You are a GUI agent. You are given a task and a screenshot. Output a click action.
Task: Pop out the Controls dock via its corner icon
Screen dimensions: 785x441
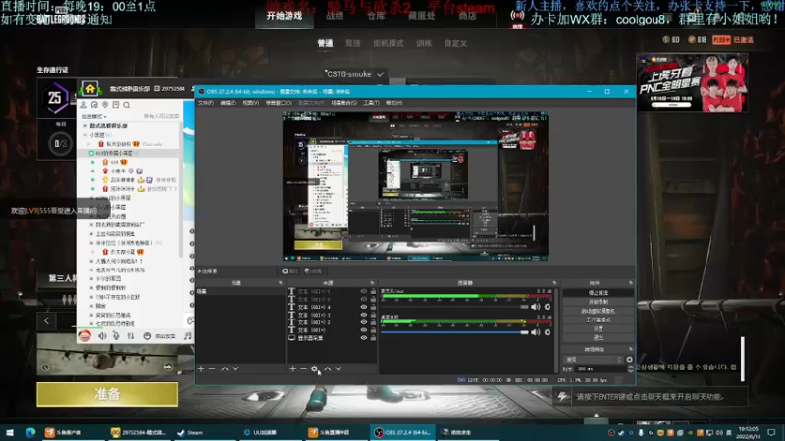(630, 283)
